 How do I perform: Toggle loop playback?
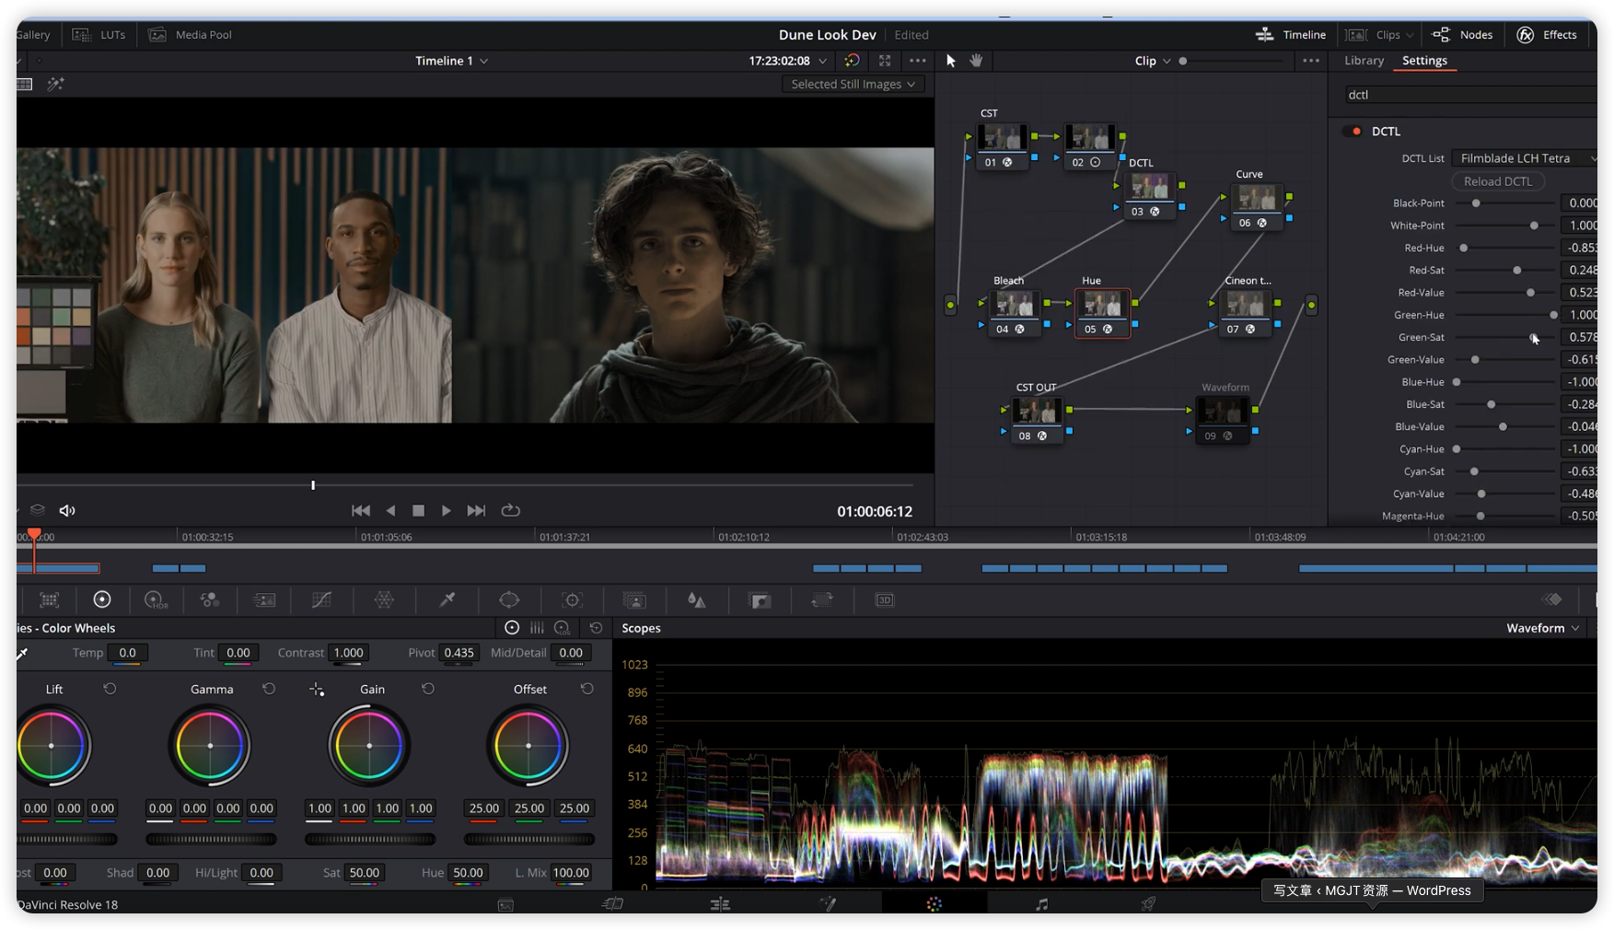(x=511, y=510)
